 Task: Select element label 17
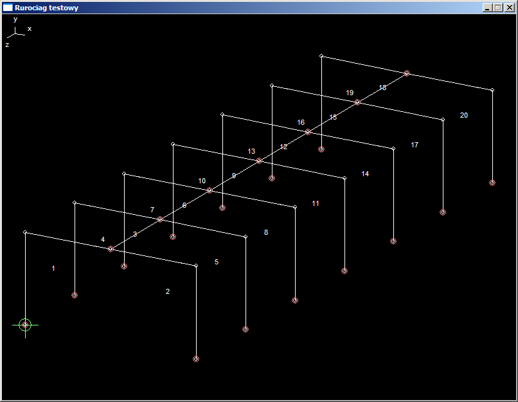pyautogui.click(x=415, y=145)
